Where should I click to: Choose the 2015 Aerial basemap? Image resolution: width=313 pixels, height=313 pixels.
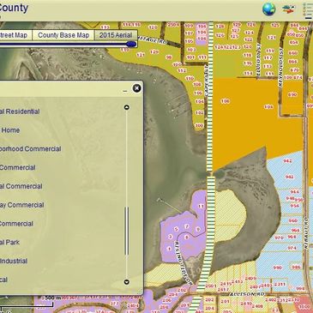tap(116, 35)
